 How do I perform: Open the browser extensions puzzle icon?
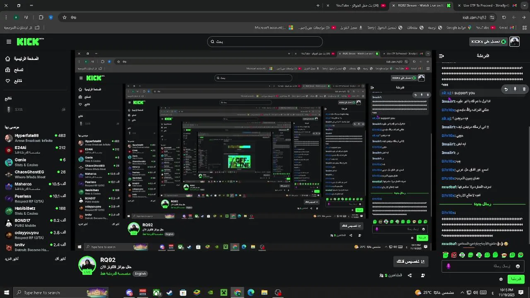[41, 17]
